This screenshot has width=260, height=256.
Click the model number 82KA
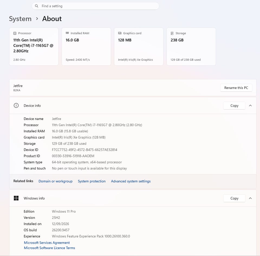pos(17,90)
